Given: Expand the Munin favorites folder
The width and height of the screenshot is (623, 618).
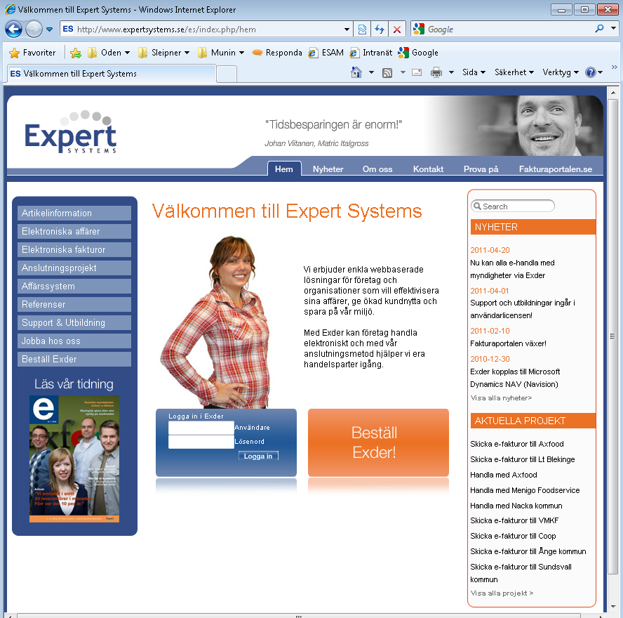Looking at the screenshot, I should pyautogui.click(x=221, y=53).
